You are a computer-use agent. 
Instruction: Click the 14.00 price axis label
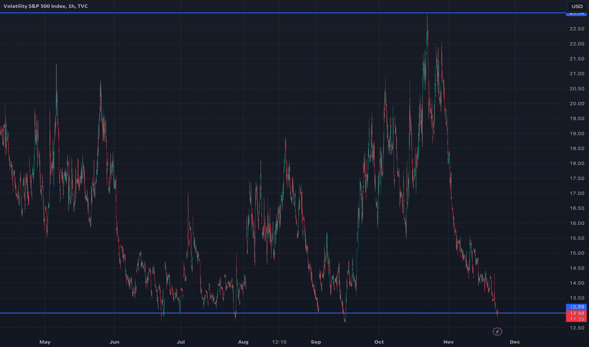[x=577, y=283]
